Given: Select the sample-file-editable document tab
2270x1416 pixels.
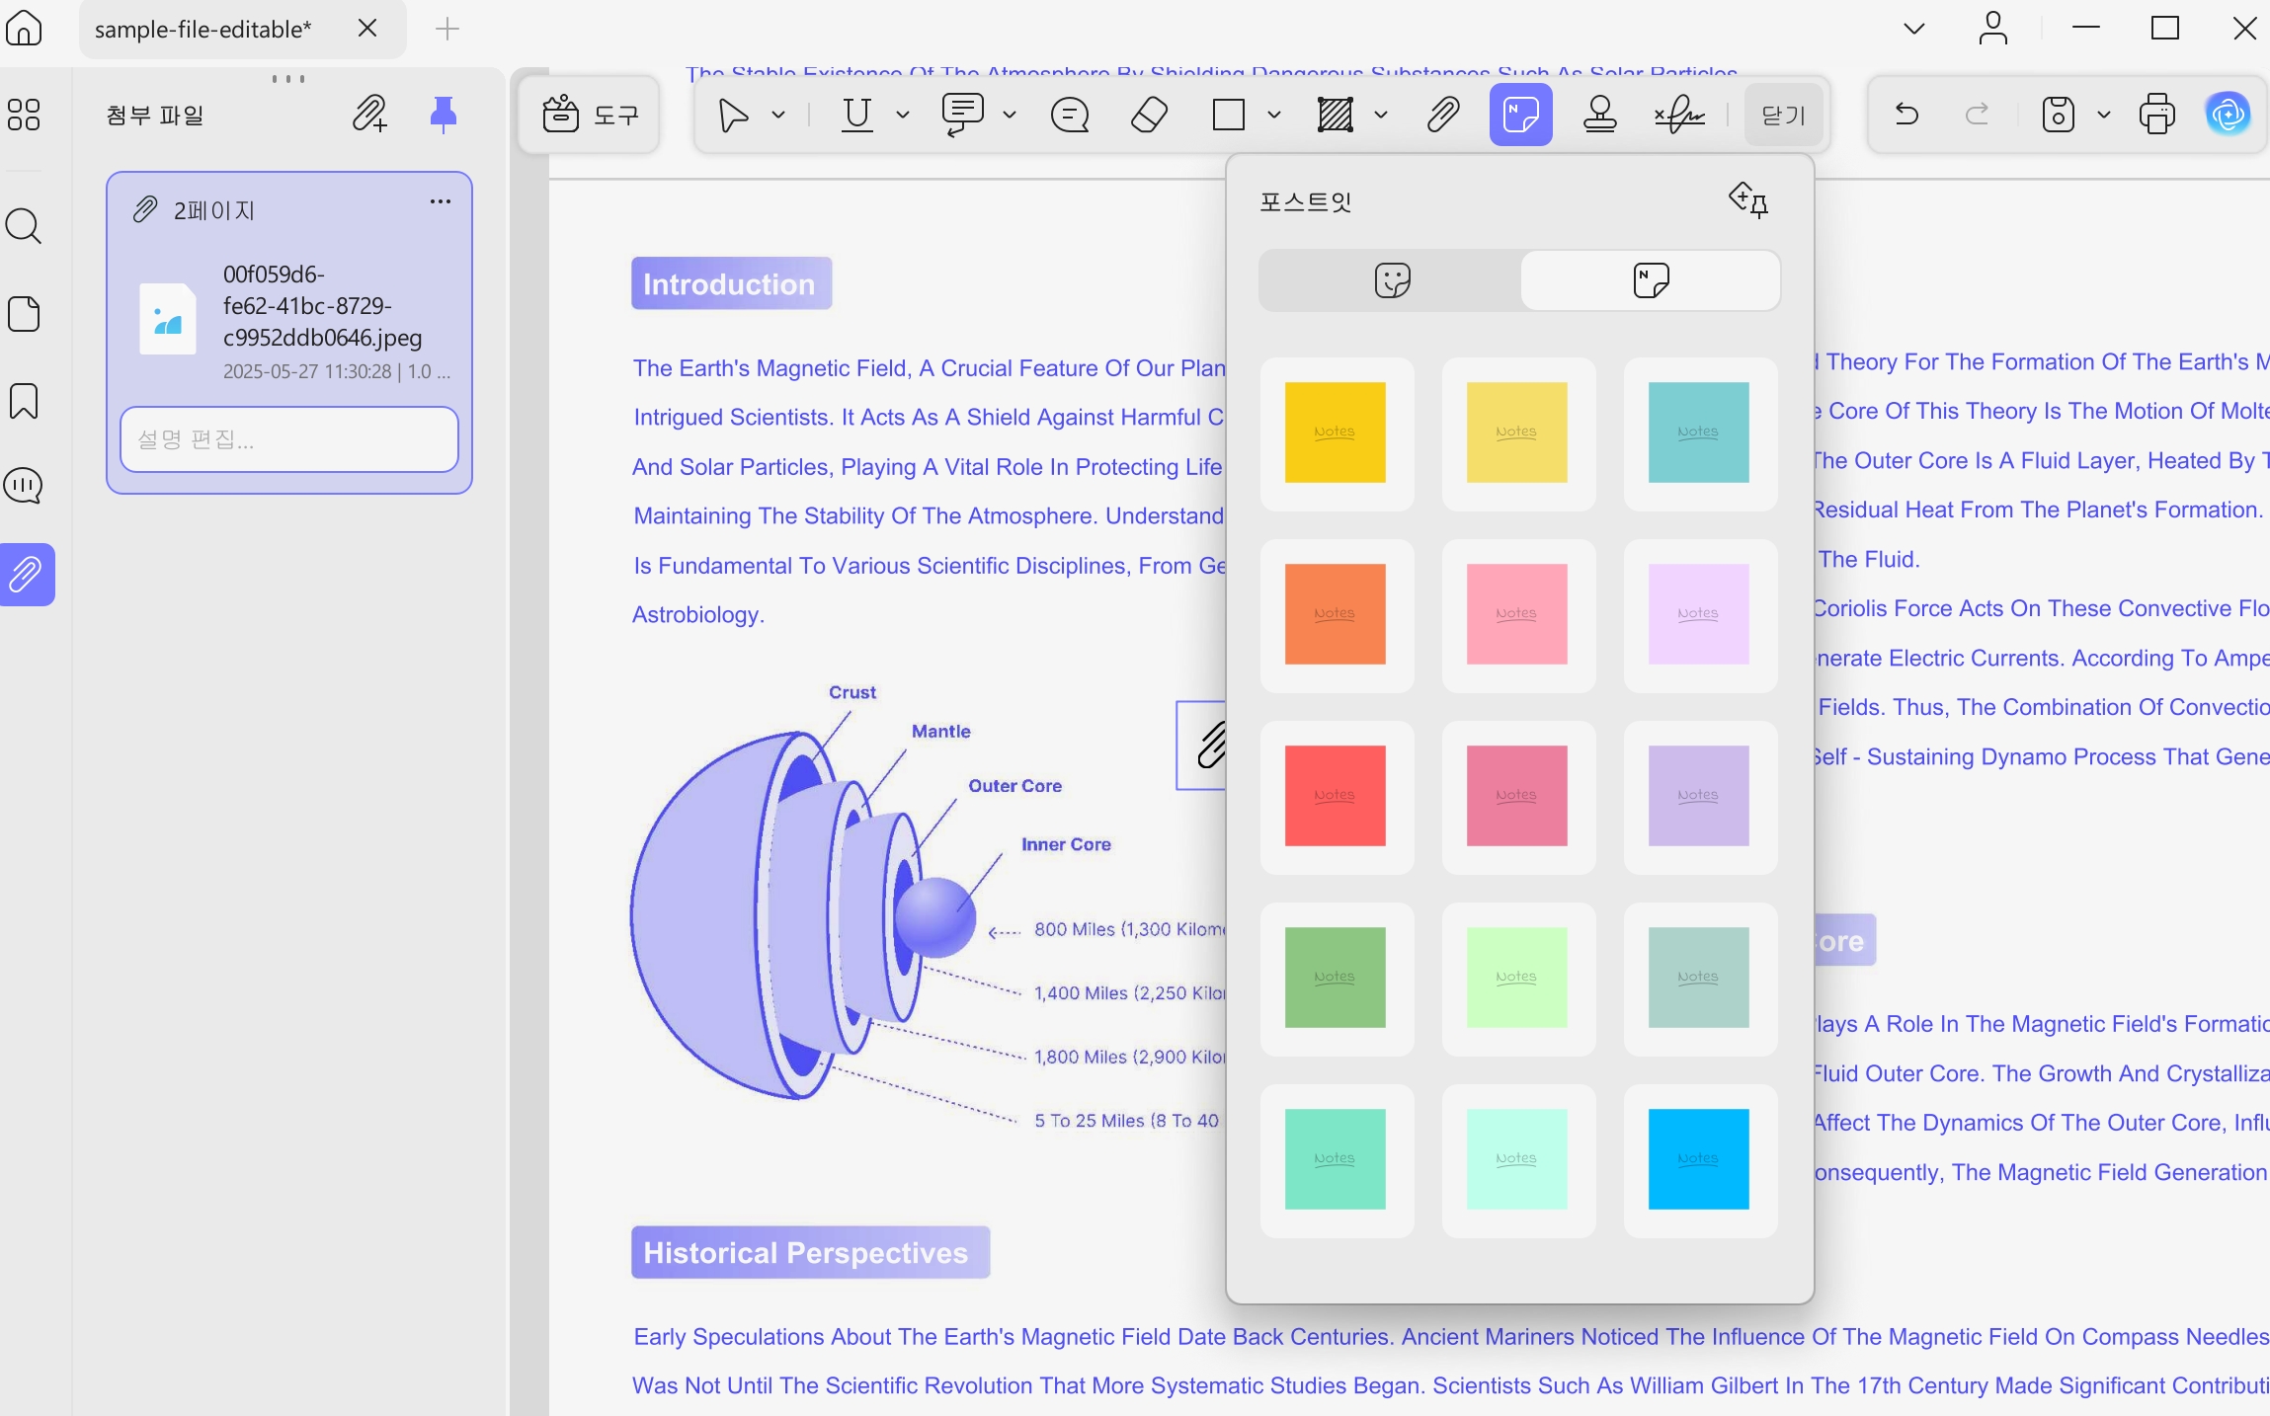Looking at the screenshot, I should [203, 30].
